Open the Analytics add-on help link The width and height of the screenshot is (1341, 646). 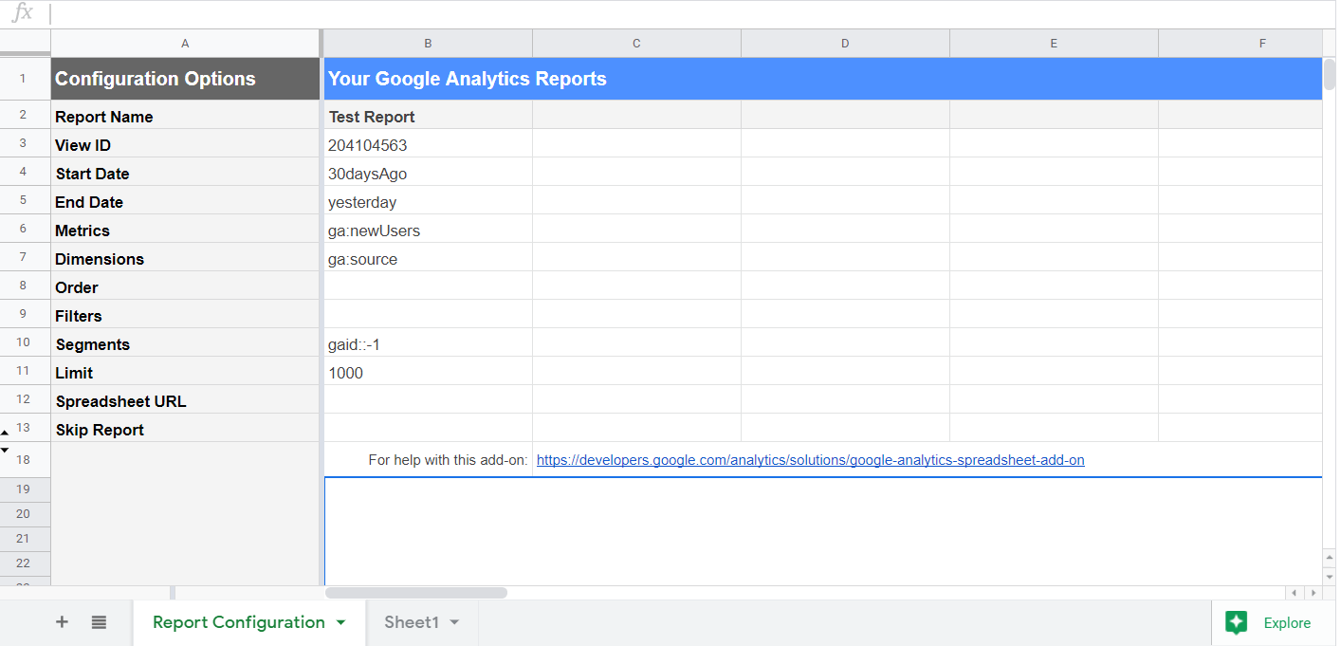tap(811, 460)
